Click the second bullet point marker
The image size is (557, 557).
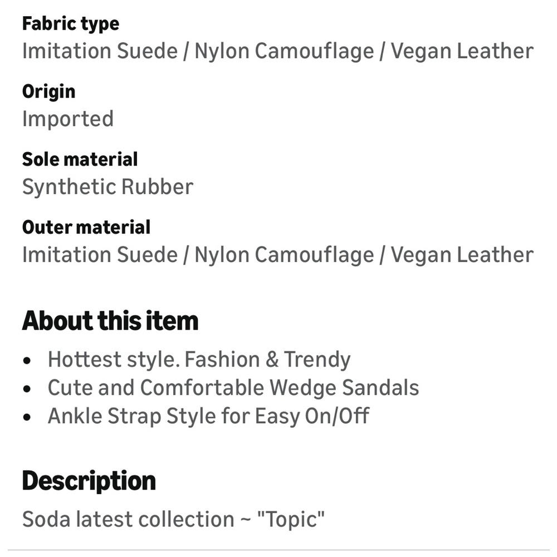coord(27,389)
